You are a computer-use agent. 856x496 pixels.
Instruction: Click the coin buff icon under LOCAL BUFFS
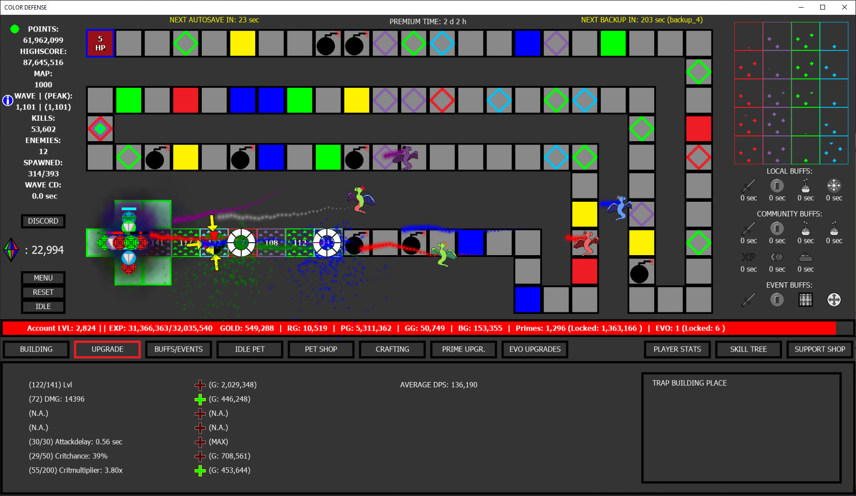[777, 186]
